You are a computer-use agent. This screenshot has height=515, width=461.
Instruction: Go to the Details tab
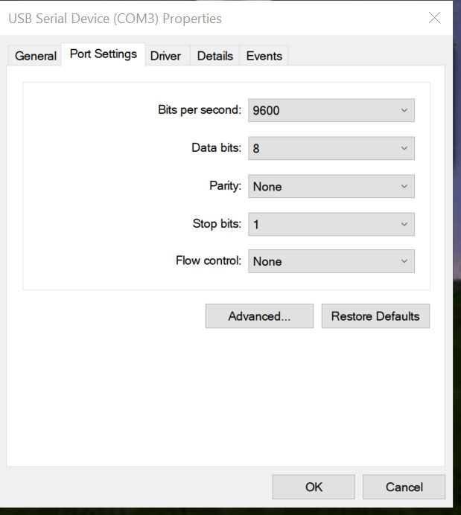[x=215, y=56]
